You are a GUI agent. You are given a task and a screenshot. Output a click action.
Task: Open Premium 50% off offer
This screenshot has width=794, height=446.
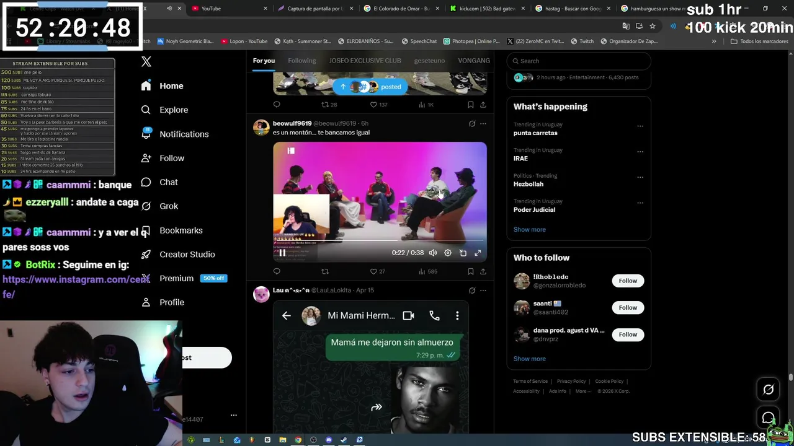tap(184, 278)
